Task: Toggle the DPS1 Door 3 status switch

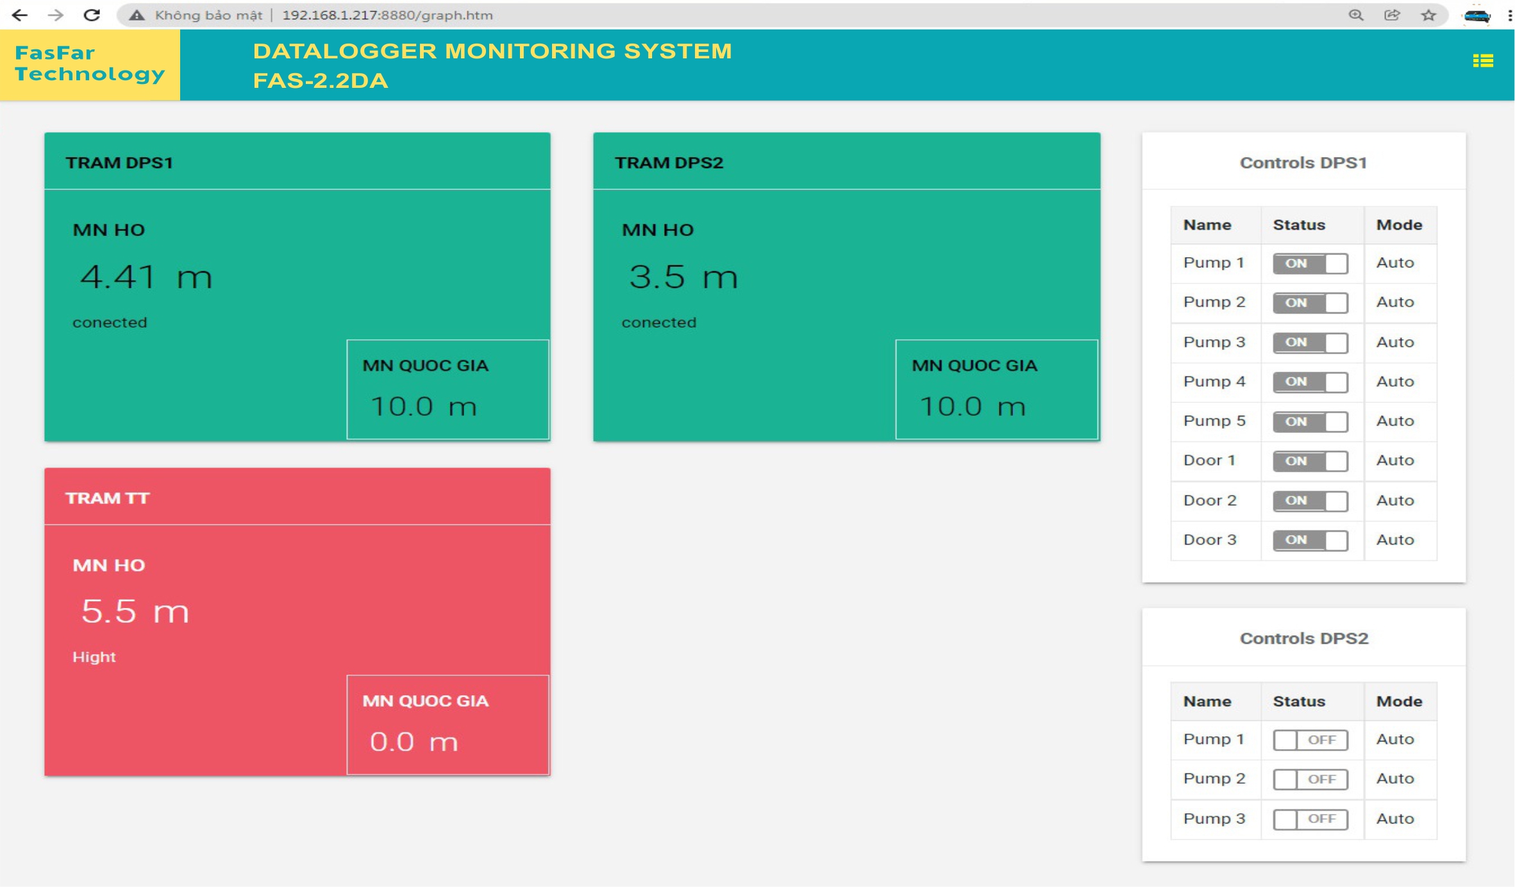Action: (x=1310, y=540)
